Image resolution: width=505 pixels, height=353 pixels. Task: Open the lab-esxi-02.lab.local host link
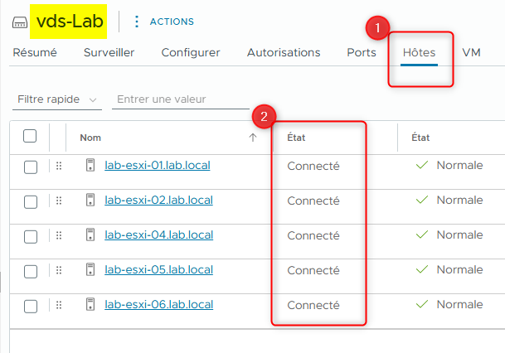pyautogui.click(x=158, y=201)
